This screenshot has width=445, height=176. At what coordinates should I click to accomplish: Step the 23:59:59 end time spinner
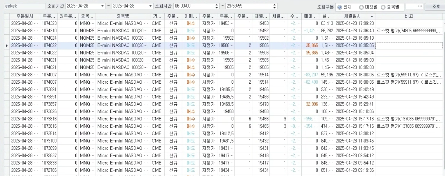274,6
